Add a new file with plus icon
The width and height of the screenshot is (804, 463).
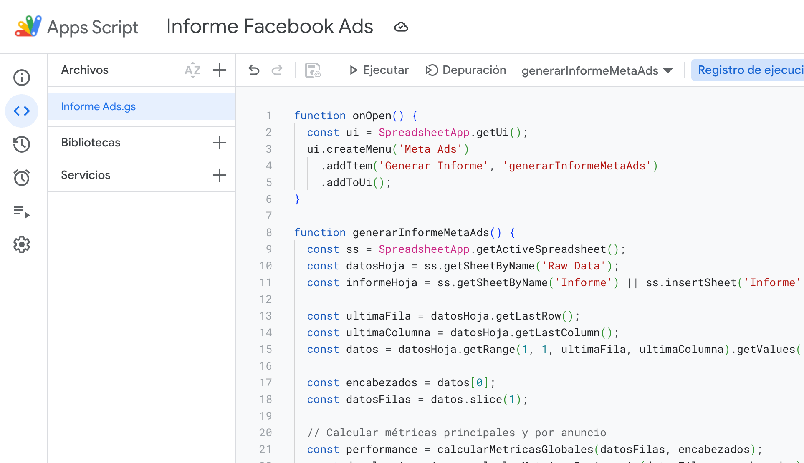click(x=219, y=70)
